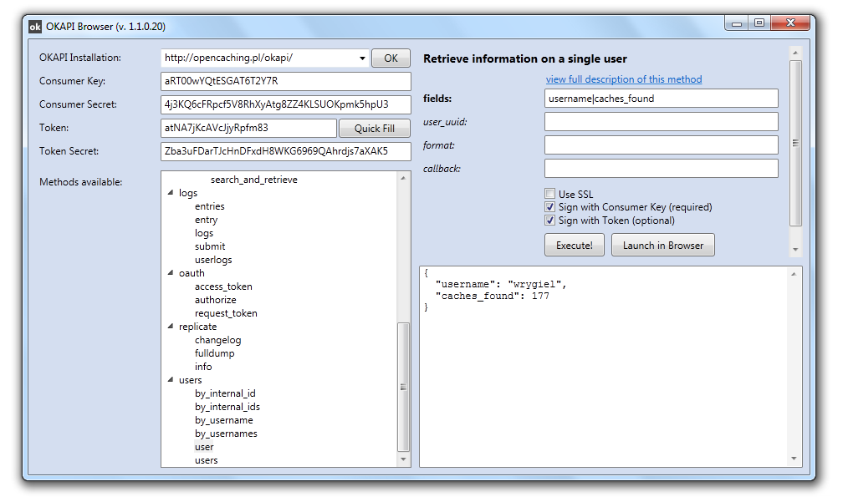Image resolution: width=843 pixels, height=502 pixels.
Task: Collapse the replicate tree group
Action: (171, 326)
